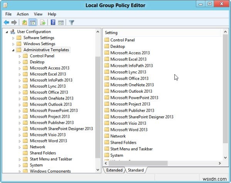Click tree pane scroll down arrow

98,169
